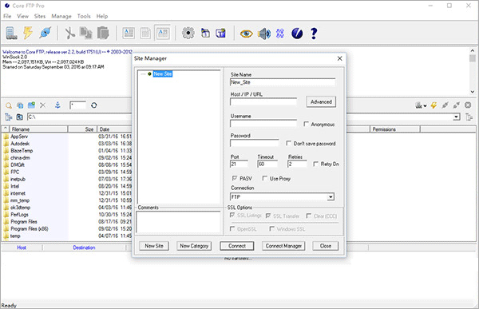The image size is (479, 309).
Task: Enable the Retry On checkbox
Action: [316, 164]
